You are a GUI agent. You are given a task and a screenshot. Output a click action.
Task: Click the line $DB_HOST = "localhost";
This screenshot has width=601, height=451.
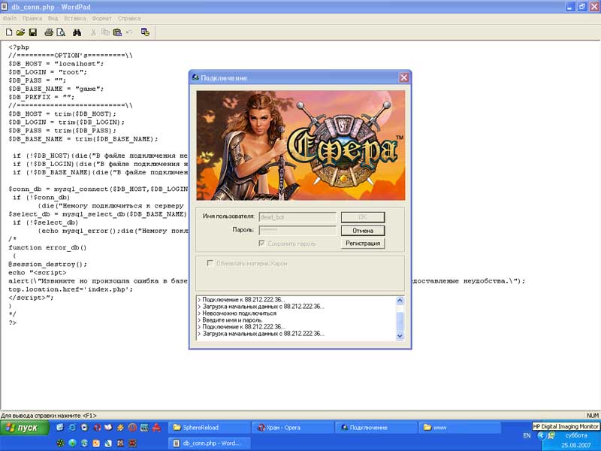coord(56,64)
